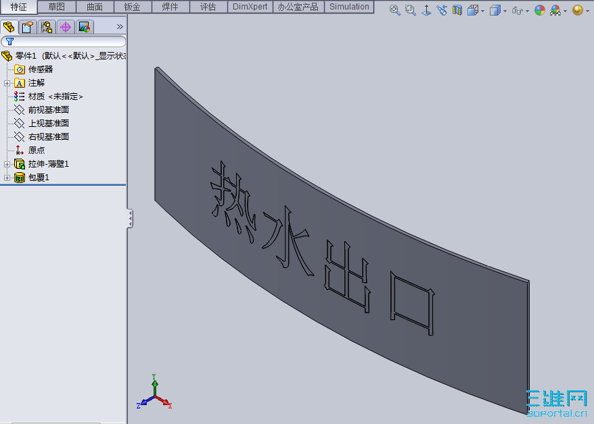This screenshot has height=424, width=594.
Task: Switch to the FeatureManager design tree tab
Action: coord(9,27)
